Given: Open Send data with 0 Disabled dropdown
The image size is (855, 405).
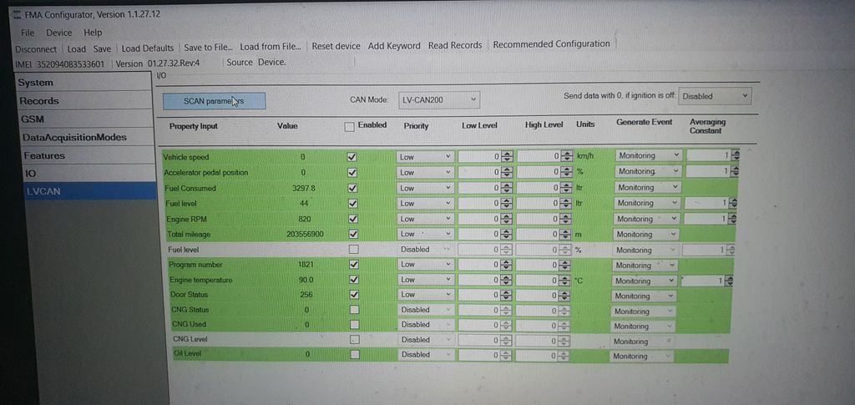Looking at the screenshot, I should 715,96.
